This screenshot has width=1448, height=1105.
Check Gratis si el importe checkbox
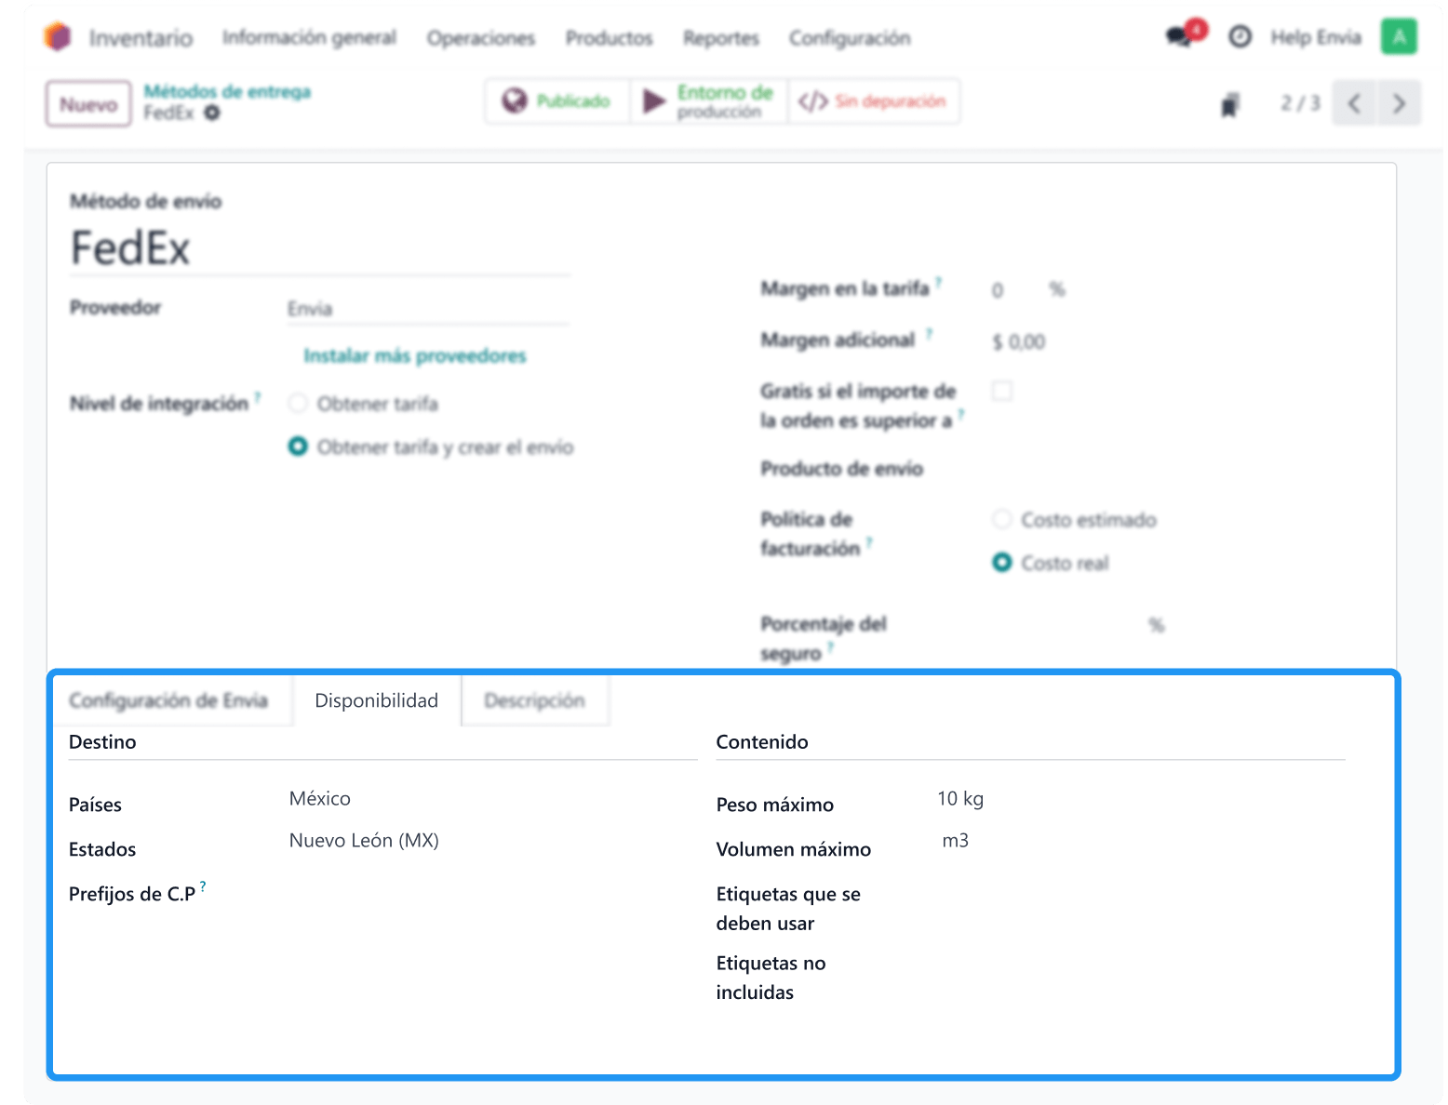1002,391
